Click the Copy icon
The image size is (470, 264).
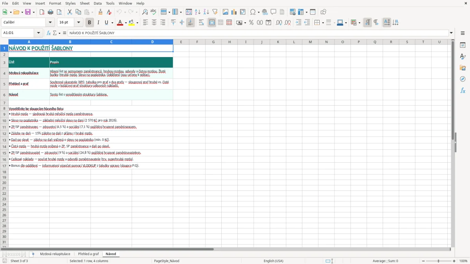78,12
